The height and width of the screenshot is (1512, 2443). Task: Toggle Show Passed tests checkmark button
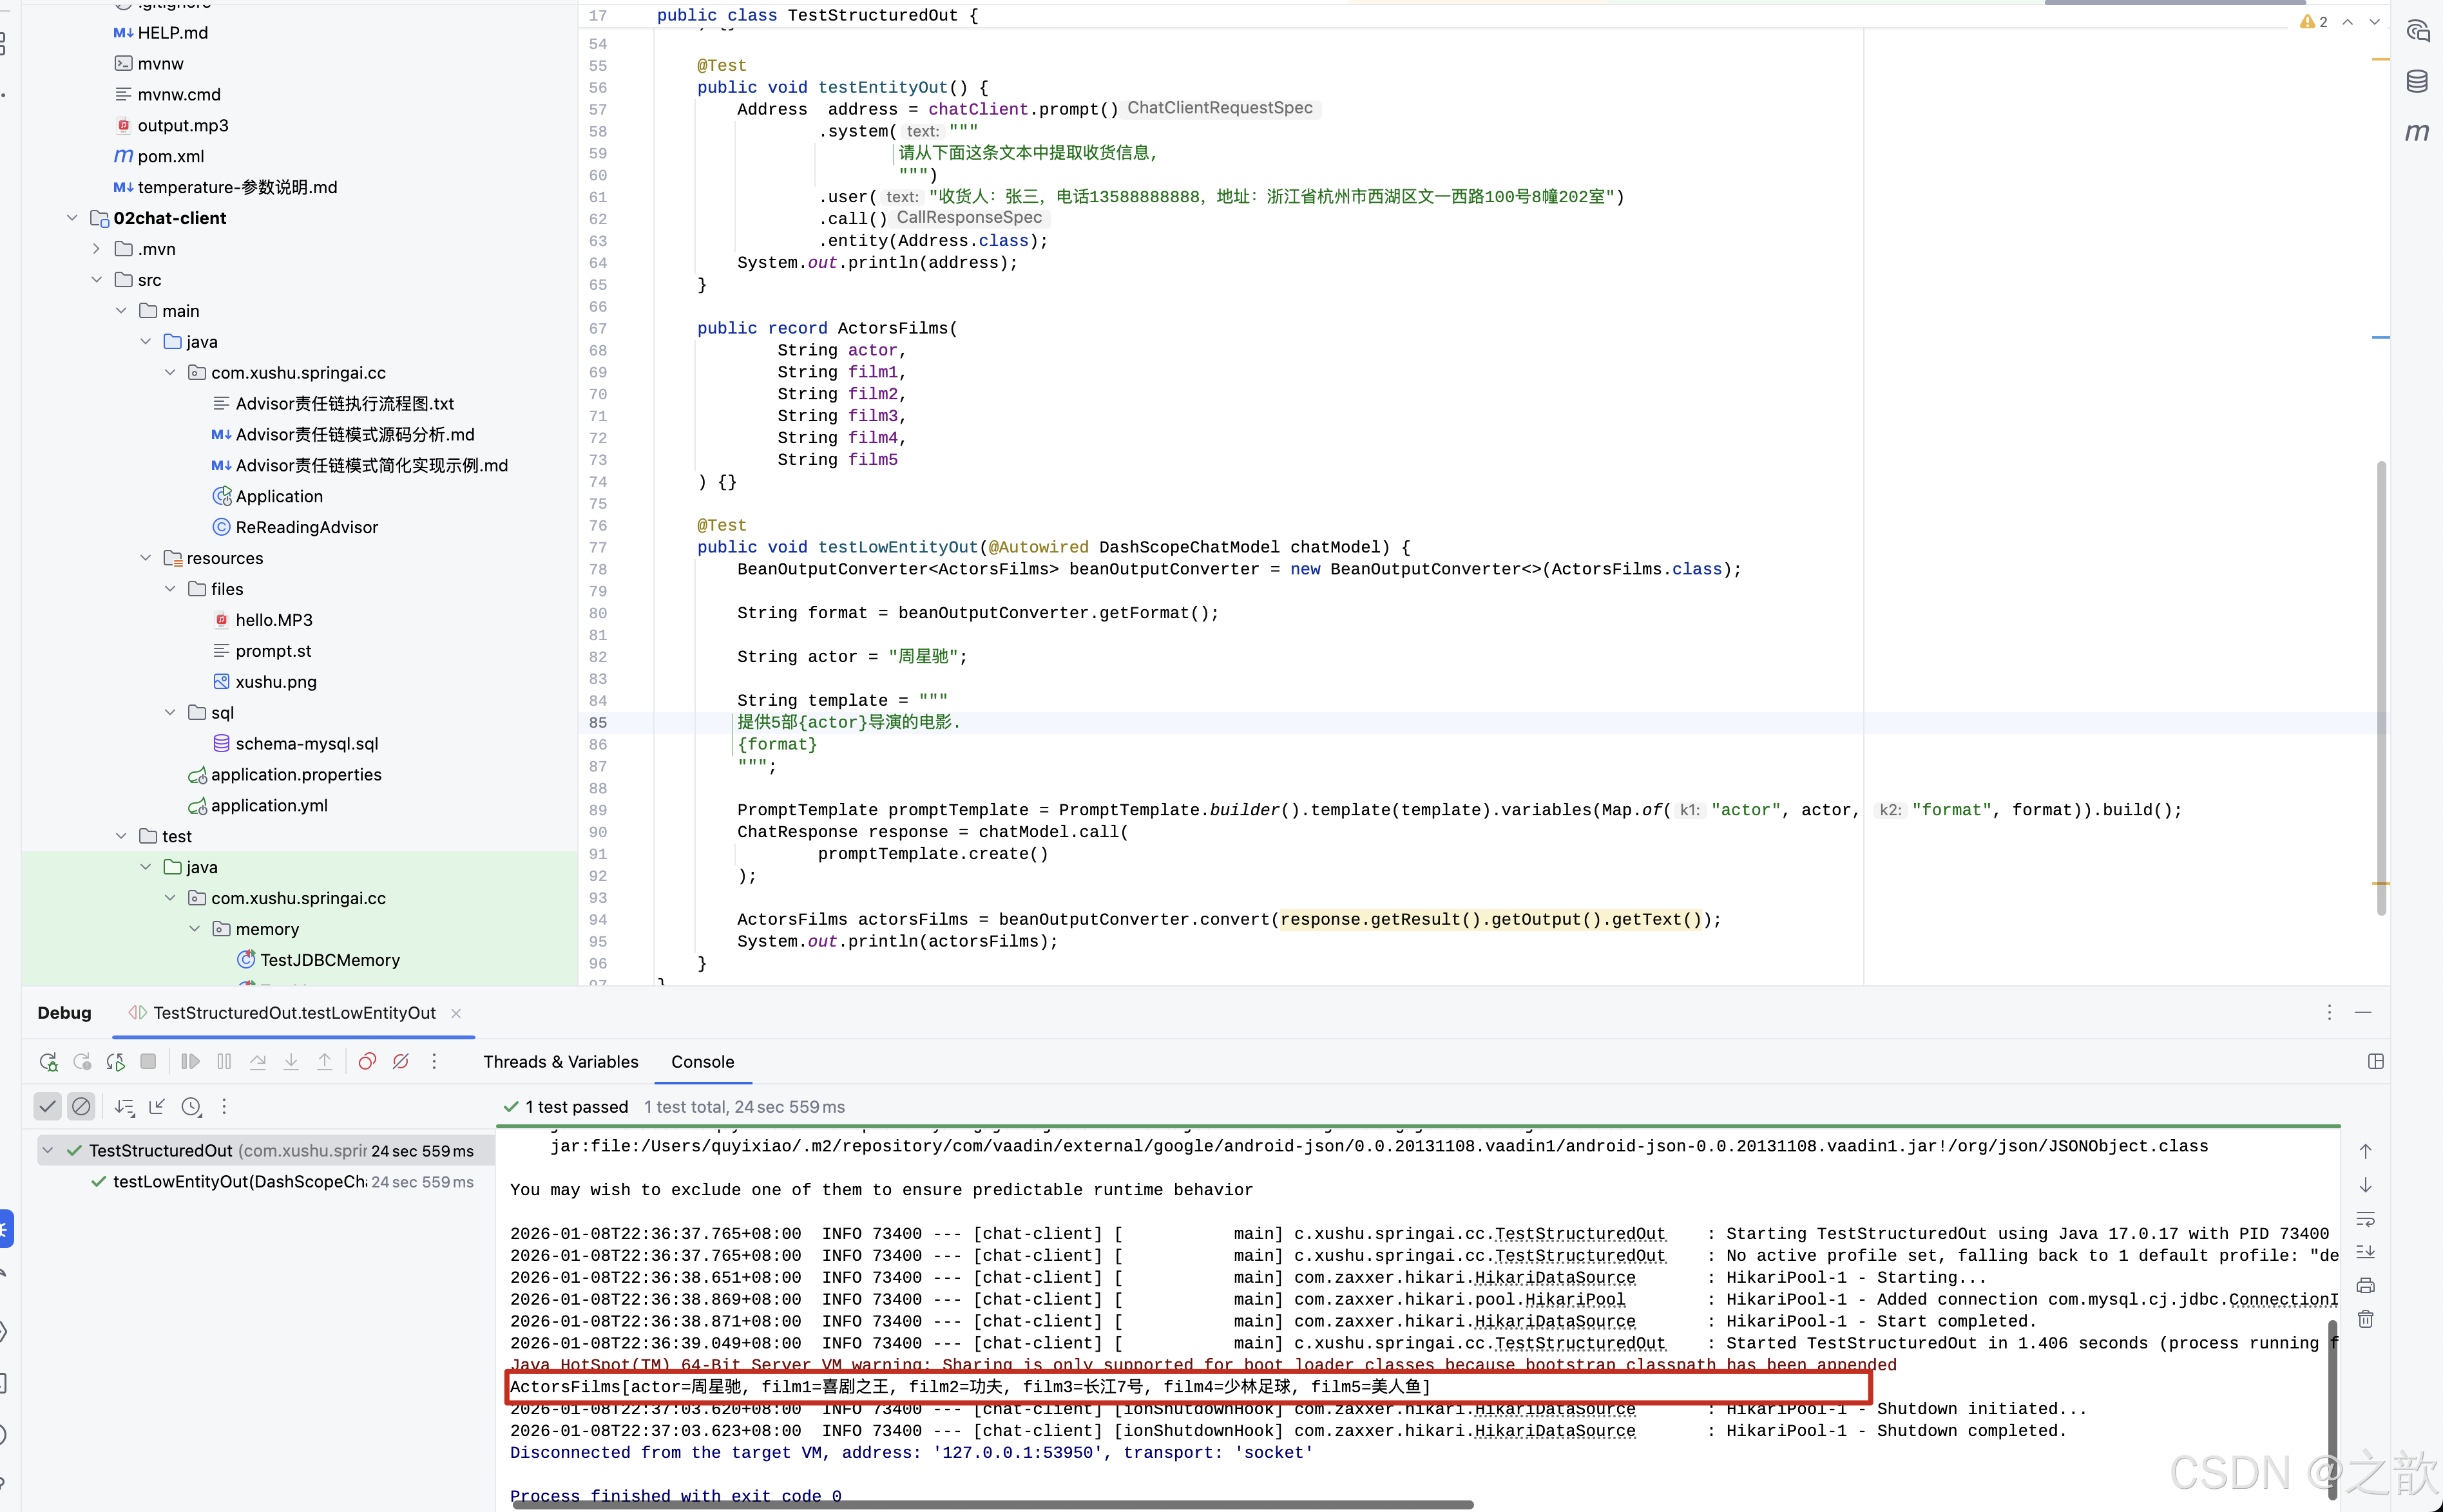[x=47, y=1107]
